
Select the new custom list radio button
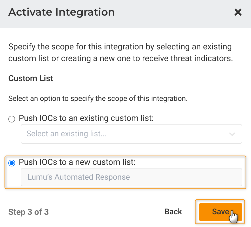(12, 163)
